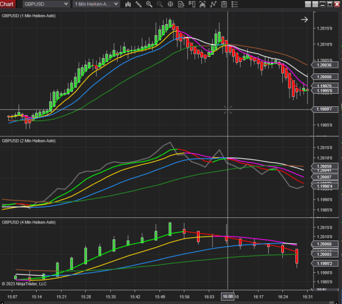Click the 1.1995'2 price marker
Viewport: 342px width, 304px height.
325,263
